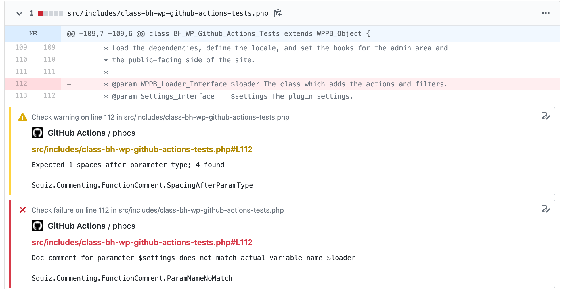Click GitHub avatar in the warning annotation
This screenshot has width=566, height=289.
37,133
